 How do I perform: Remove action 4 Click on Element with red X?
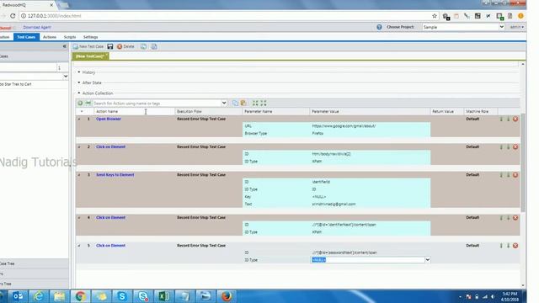point(515,217)
